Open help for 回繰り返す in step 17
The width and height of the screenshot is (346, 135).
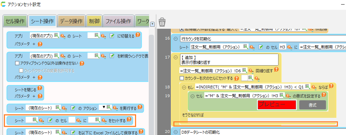click(276, 70)
